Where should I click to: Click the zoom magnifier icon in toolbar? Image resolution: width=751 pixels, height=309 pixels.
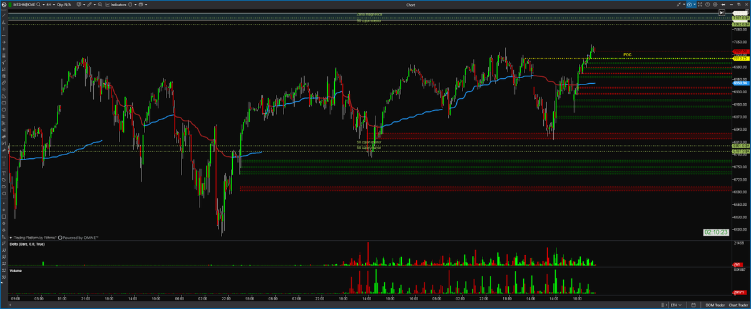coord(100,4)
